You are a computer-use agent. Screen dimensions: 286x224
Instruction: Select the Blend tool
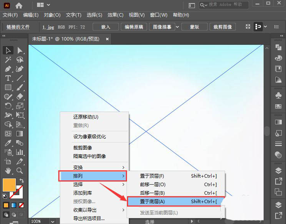tap(20, 143)
